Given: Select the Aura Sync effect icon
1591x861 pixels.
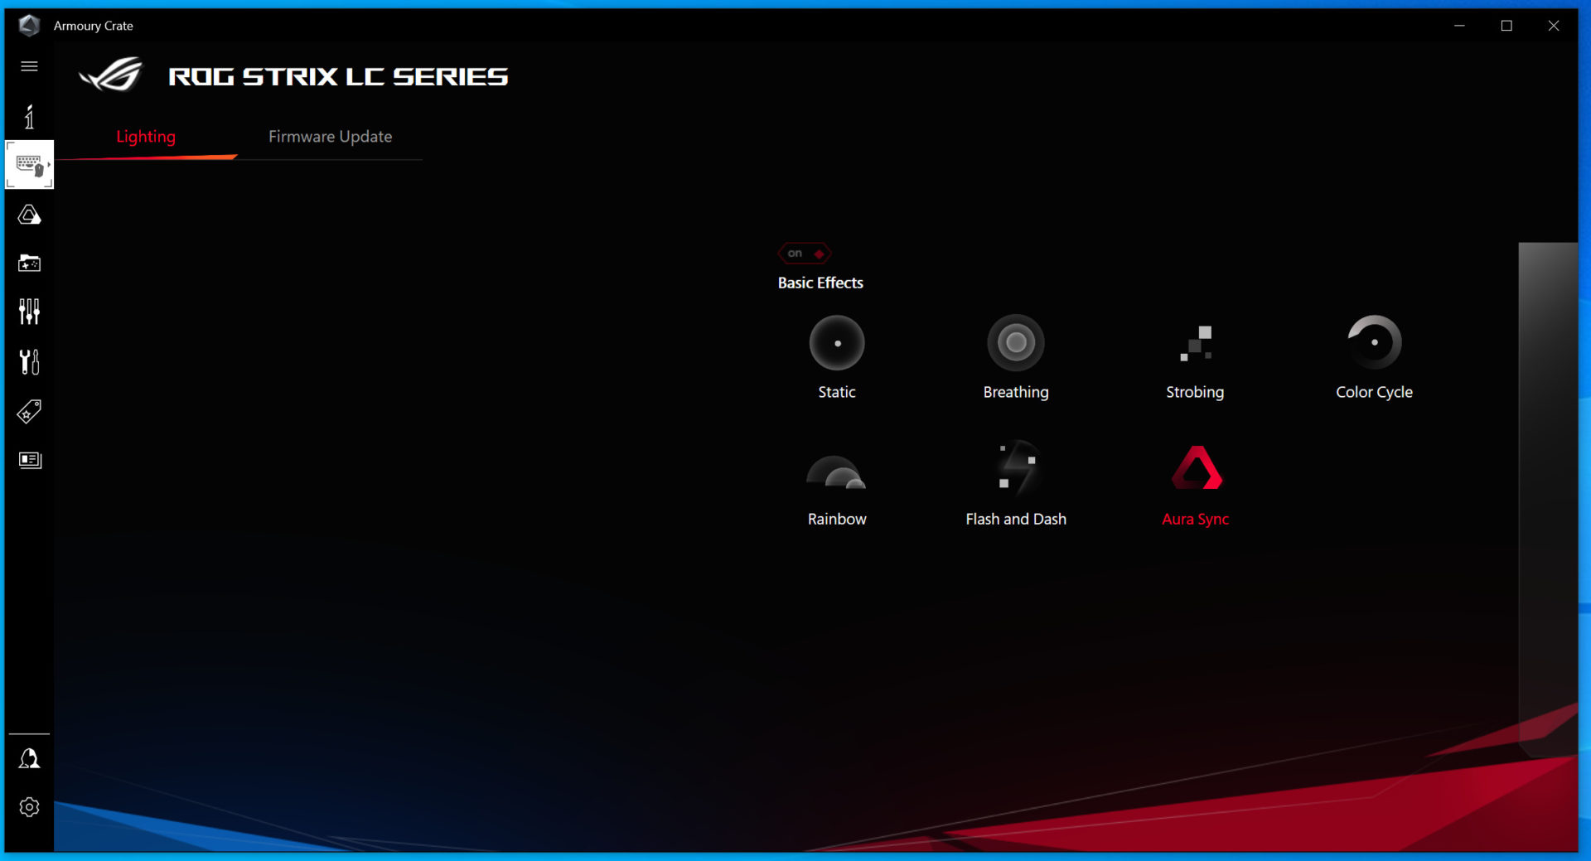Looking at the screenshot, I should click(x=1197, y=468).
